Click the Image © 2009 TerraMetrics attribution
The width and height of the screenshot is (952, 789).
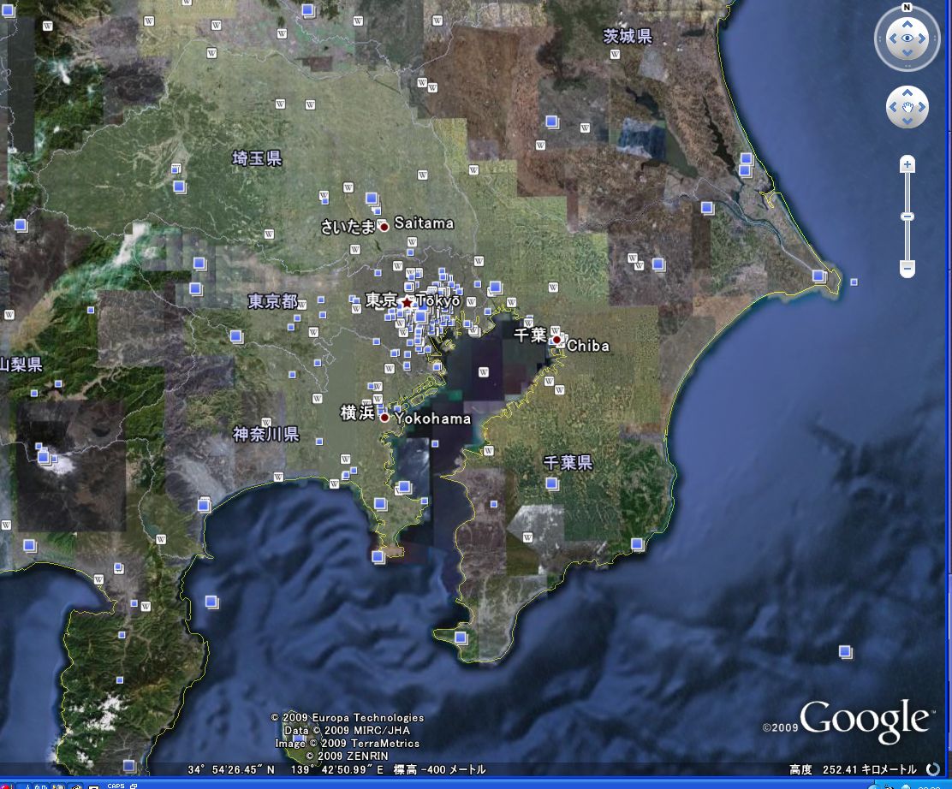coord(348,743)
